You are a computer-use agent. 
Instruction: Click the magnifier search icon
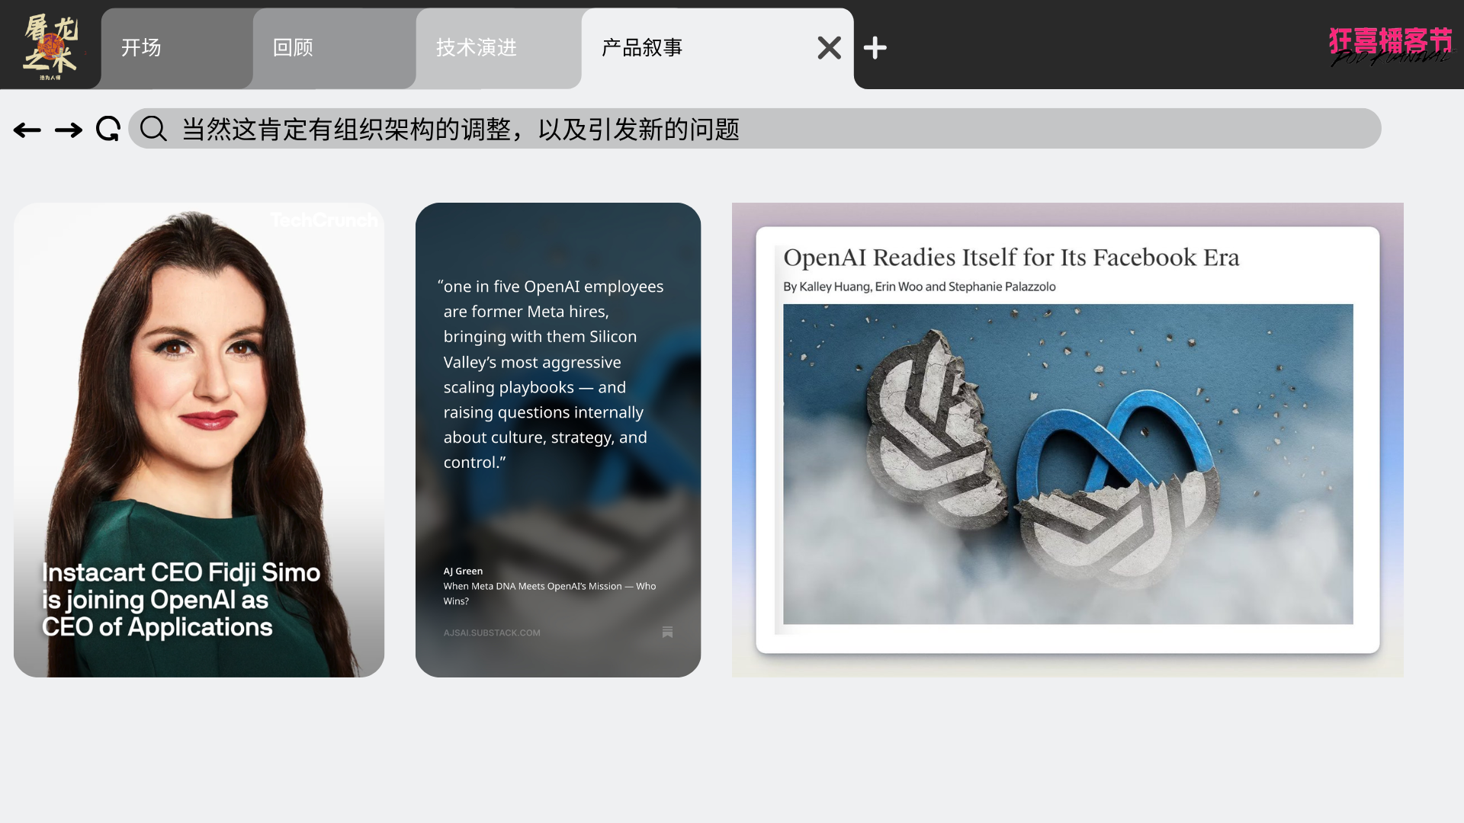click(153, 129)
